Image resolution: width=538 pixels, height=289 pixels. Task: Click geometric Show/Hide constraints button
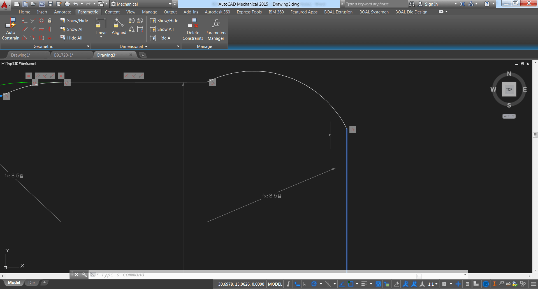pyautogui.click(x=74, y=20)
